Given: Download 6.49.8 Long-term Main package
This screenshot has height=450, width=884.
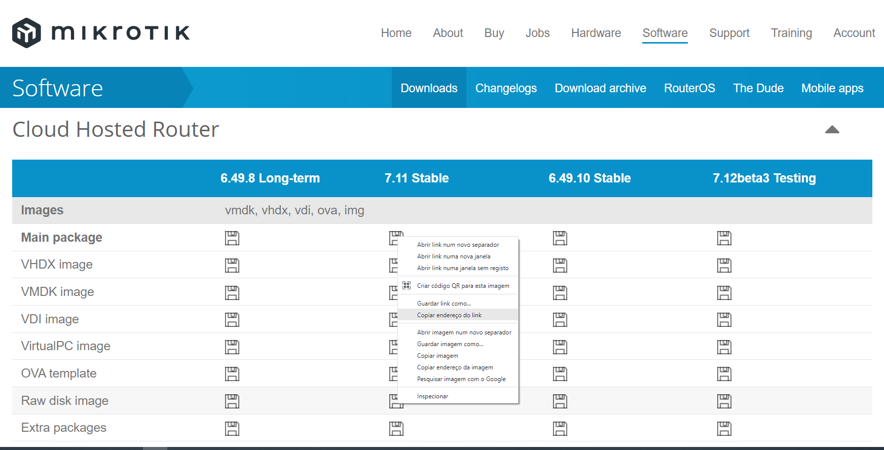Looking at the screenshot, I should [232, 238].
